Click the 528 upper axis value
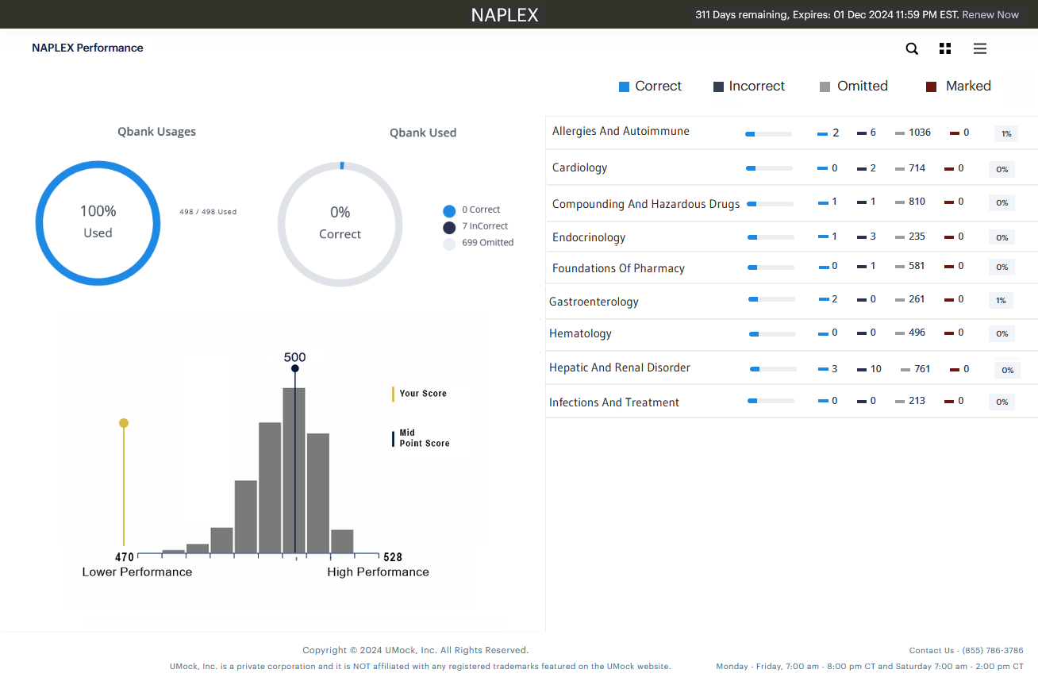Screen dimensions: 1038x681 click(393, 557)
